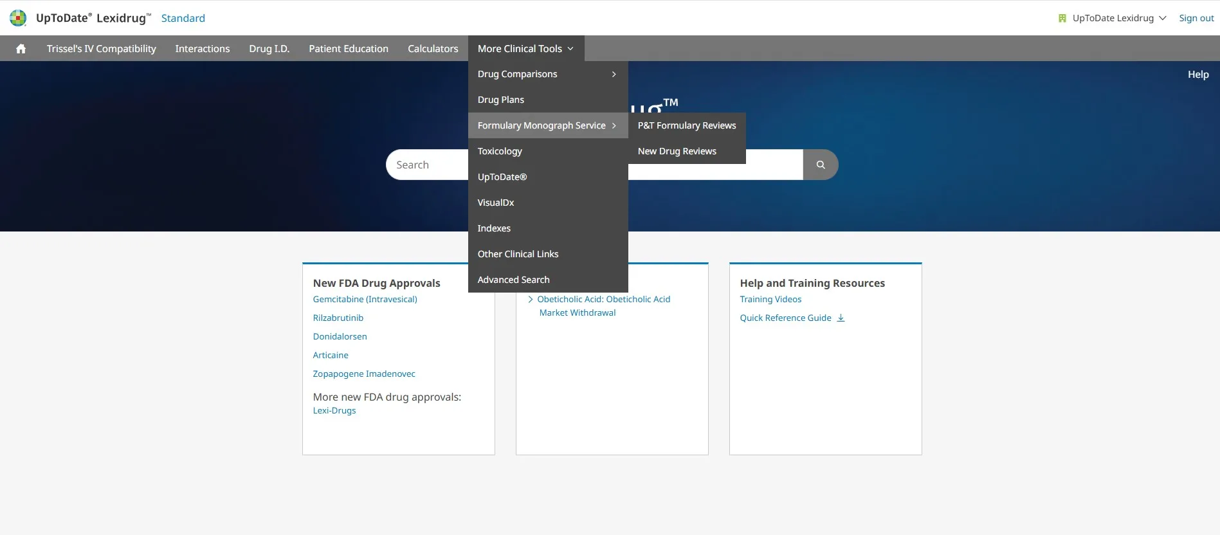Expand Formulary Monograph Service submenu arrow
This screenshot has height=535, width=1220.
[x=614, y=125]
